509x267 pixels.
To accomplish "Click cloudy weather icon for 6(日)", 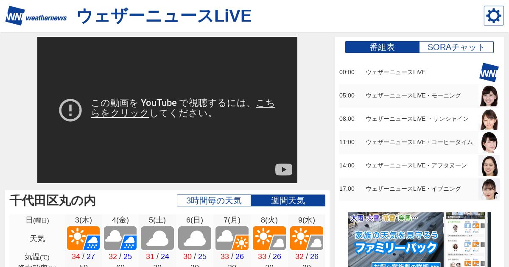I will 195,238.
